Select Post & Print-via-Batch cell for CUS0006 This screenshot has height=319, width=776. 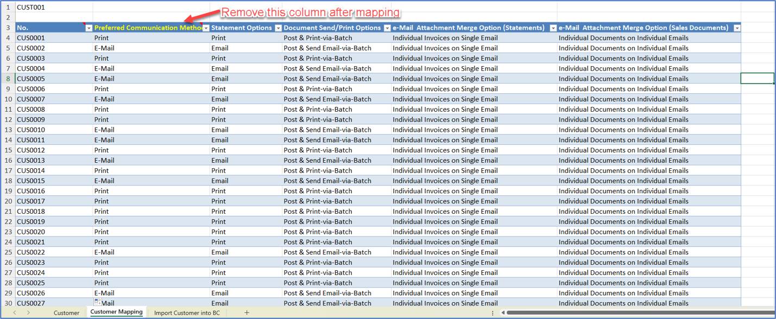click(x=337, y=89)
